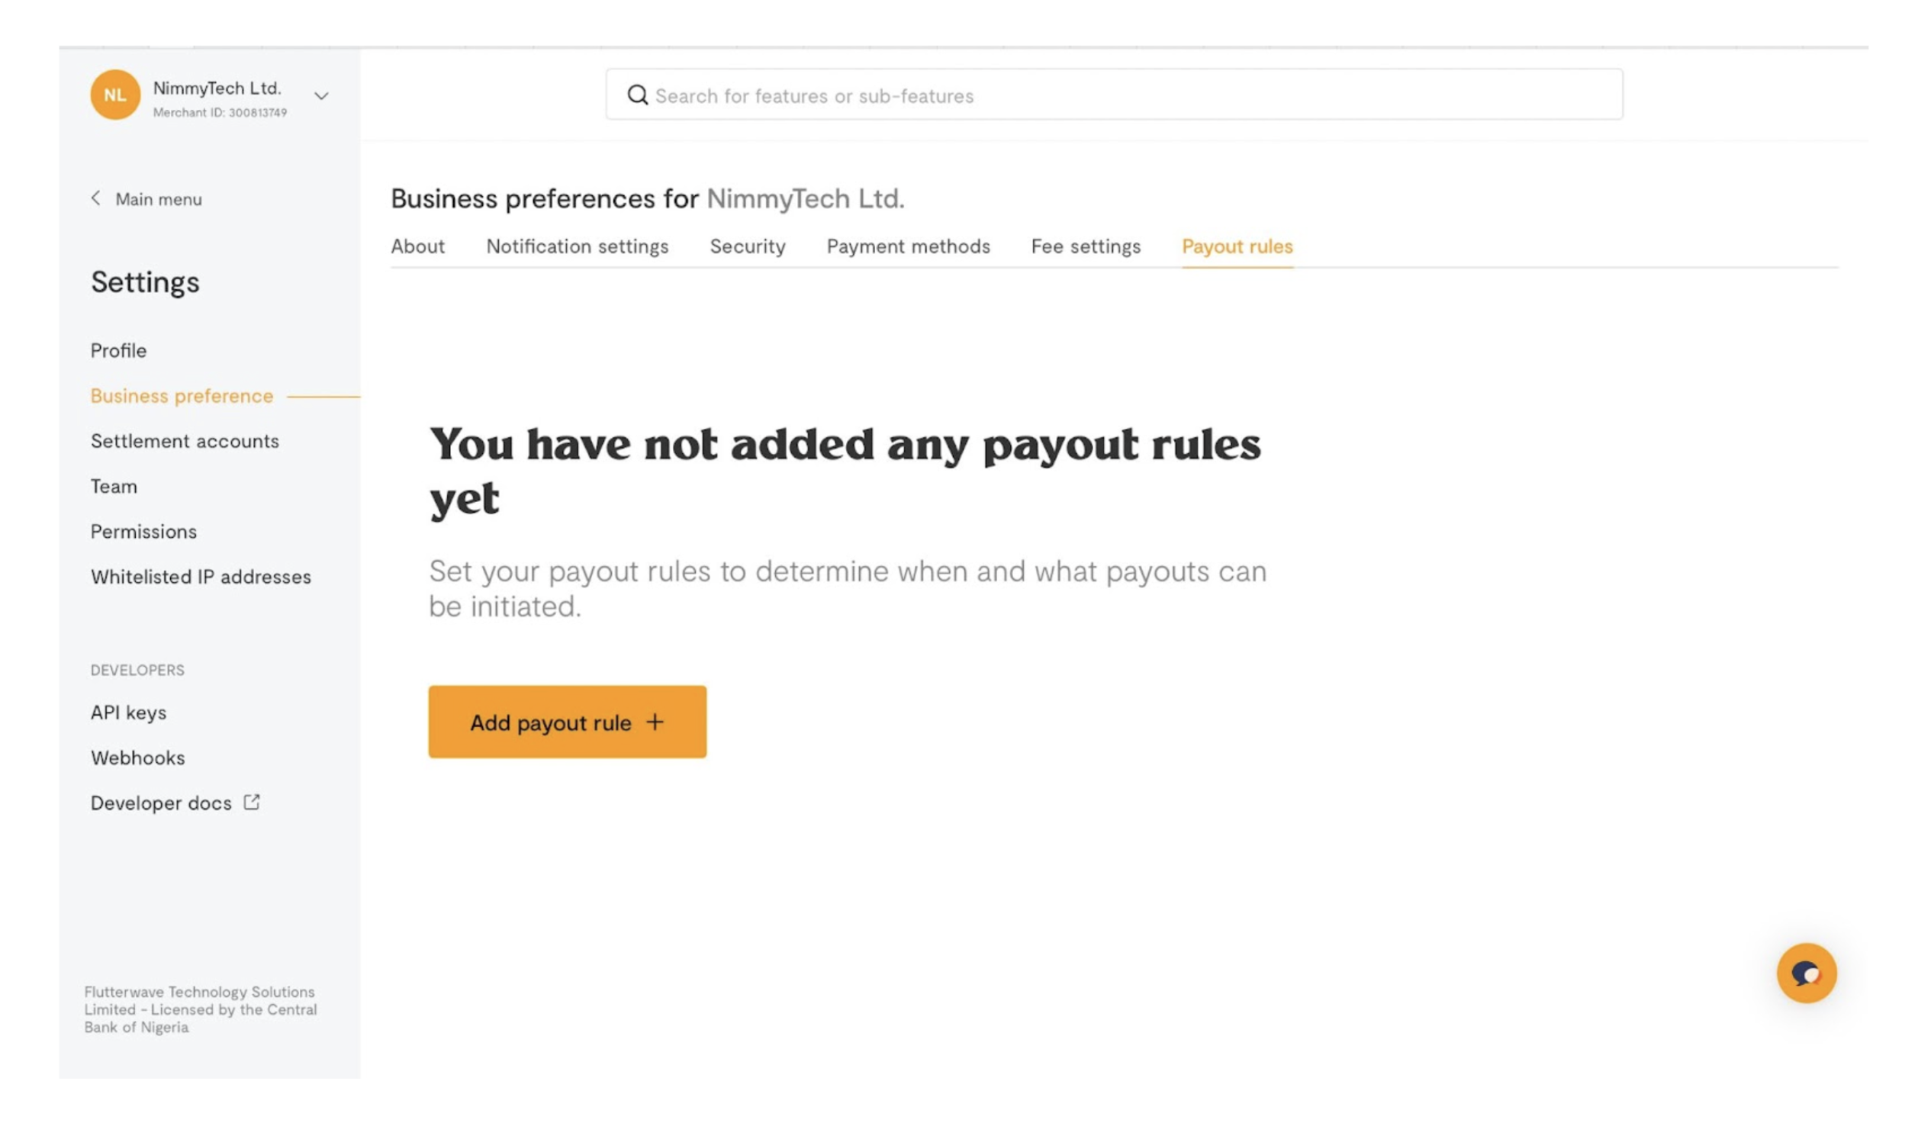
Task: Open Settlement accounts in the sidebar
Action: 185,441
